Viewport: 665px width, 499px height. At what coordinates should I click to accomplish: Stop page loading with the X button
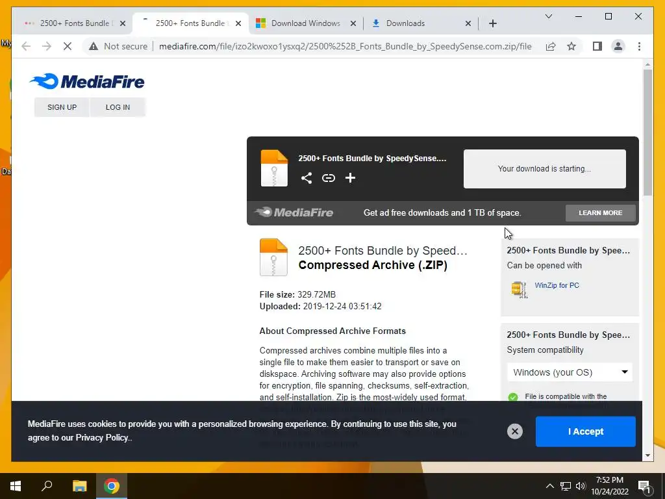pyautogui.click(x=68, y=46)
